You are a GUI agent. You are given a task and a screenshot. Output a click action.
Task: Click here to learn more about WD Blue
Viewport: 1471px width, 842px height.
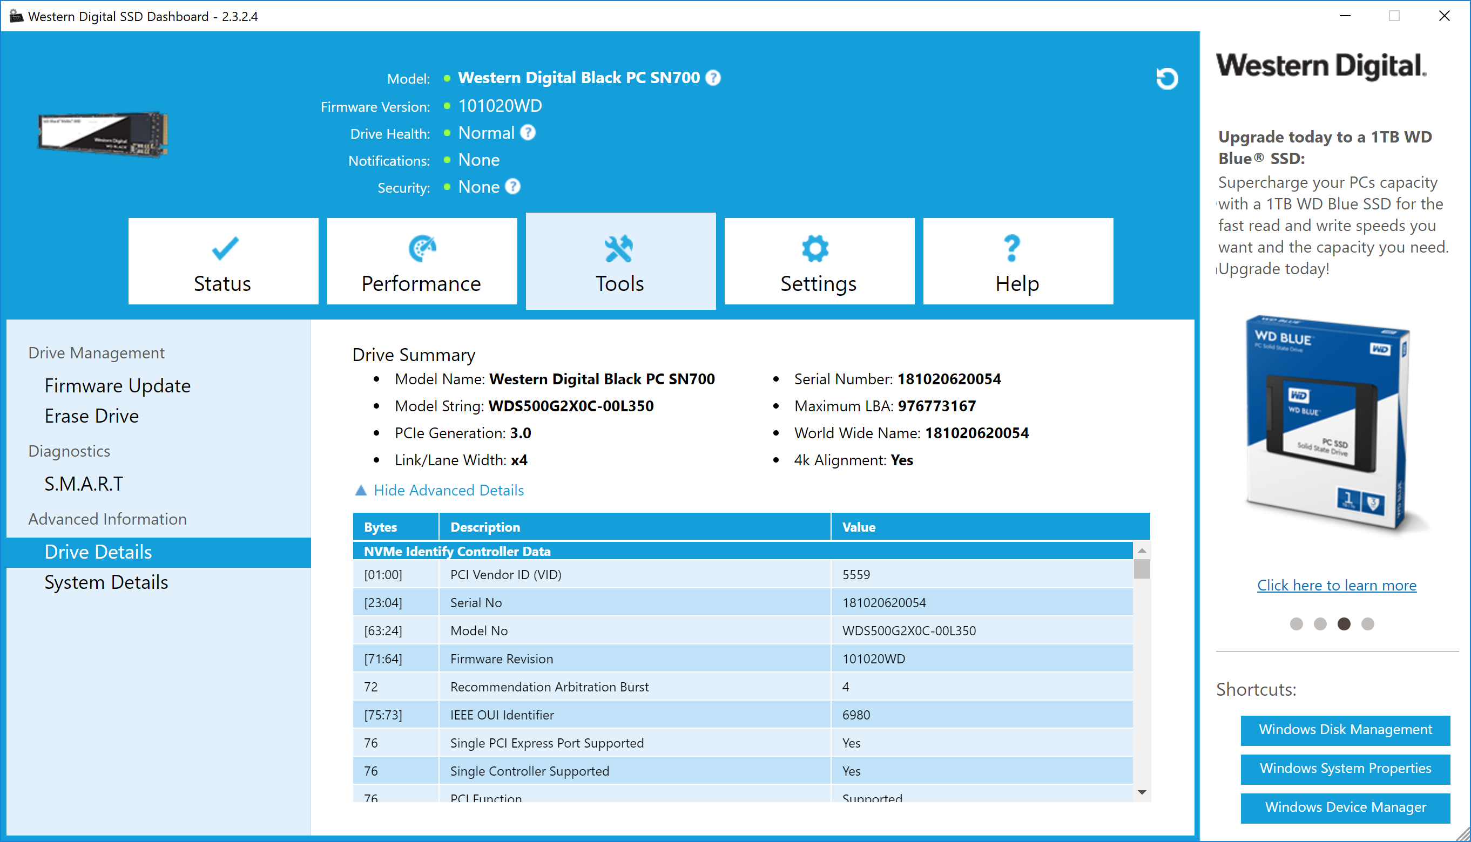[1335, 585]
